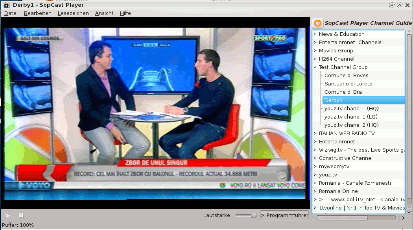The height and width of the screenshot is (230, 413).
Task: Click the H264 Channel label
Action: pos(336,59)
